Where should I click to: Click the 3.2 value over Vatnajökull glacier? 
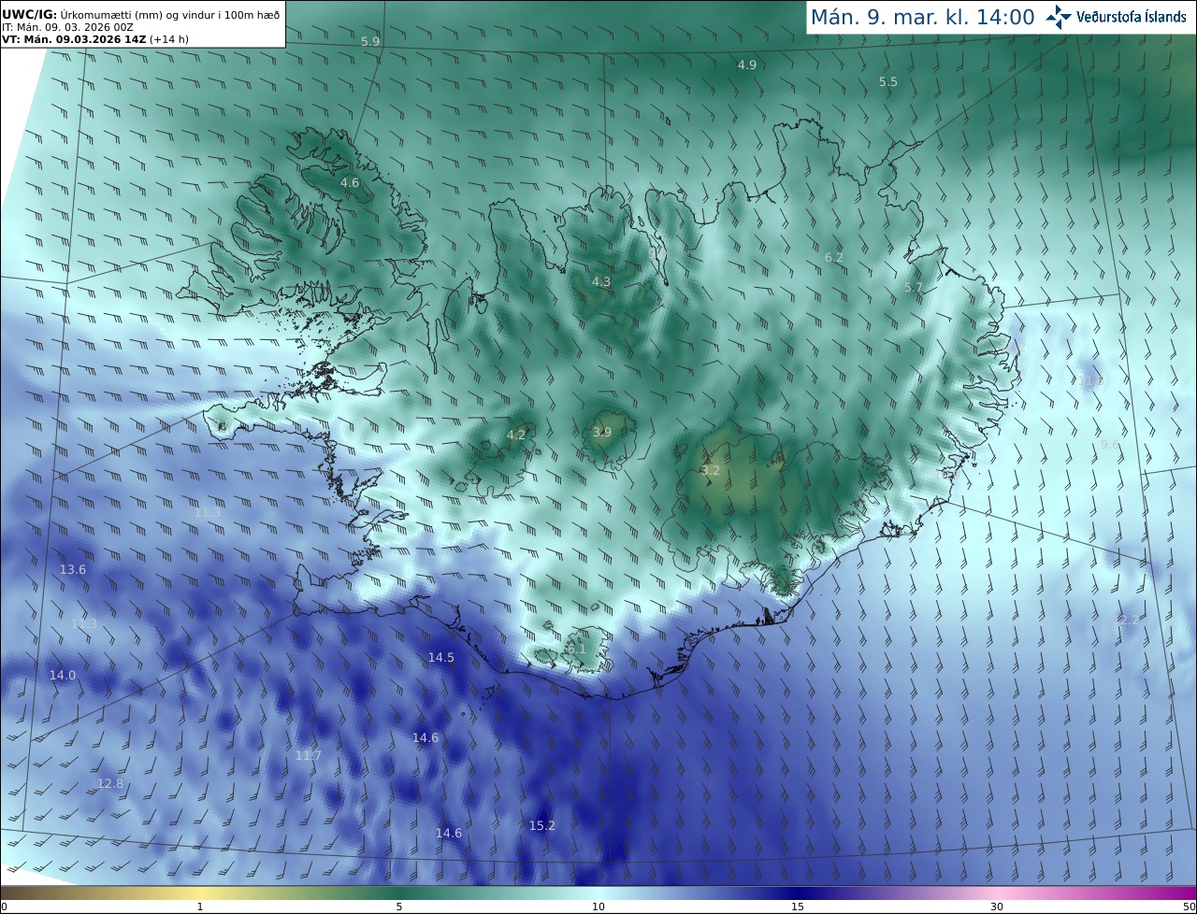[x=711, y=470]
